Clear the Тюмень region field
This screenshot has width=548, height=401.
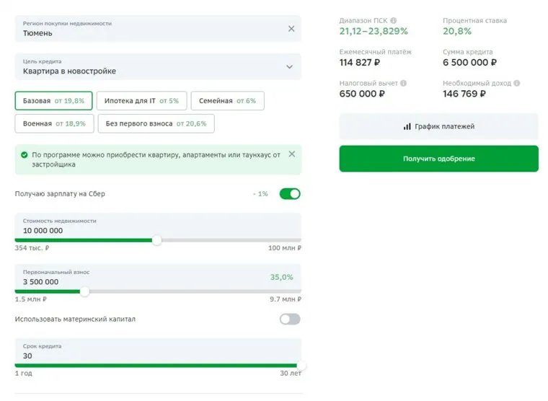point(291,29)
